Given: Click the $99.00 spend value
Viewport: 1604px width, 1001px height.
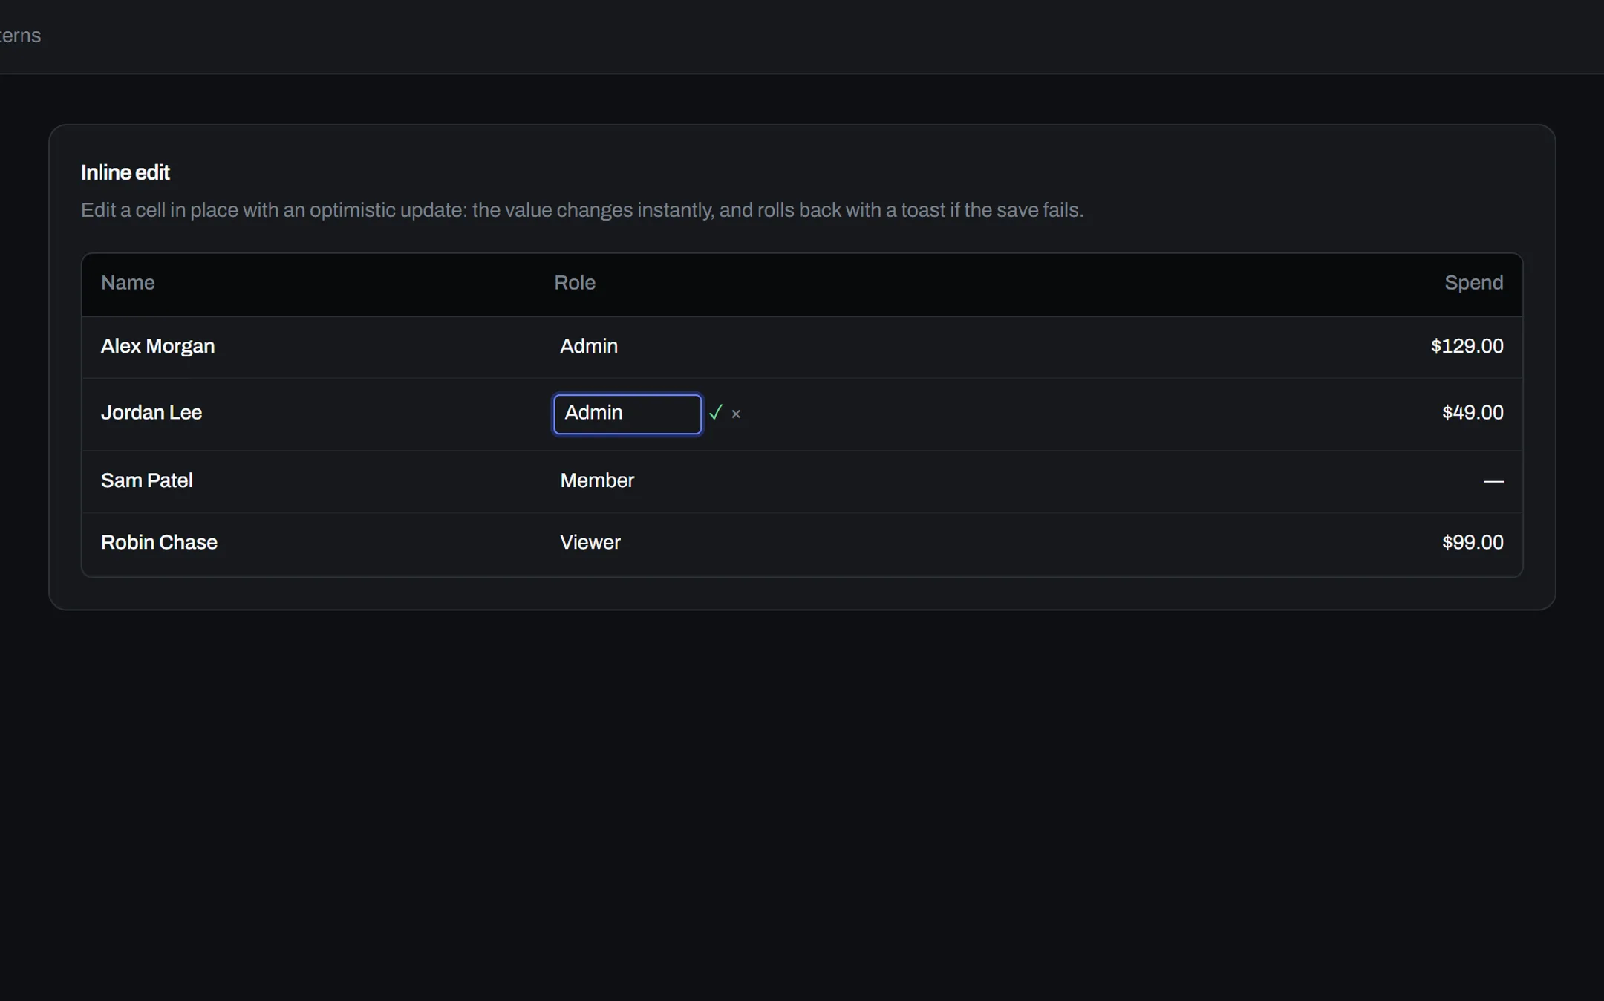Looking at the screenshot, I should (x=1473, y=543).
